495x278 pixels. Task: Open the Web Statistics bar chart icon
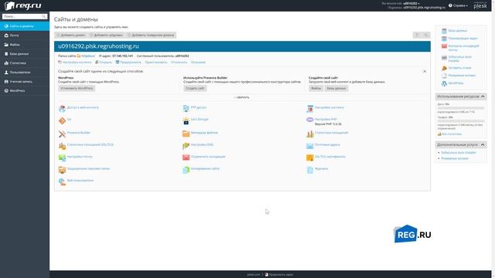coord(309,134)
